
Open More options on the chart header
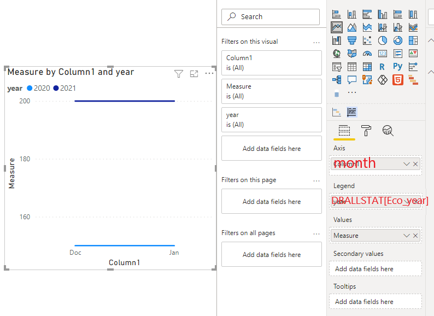tap(209, 73)
